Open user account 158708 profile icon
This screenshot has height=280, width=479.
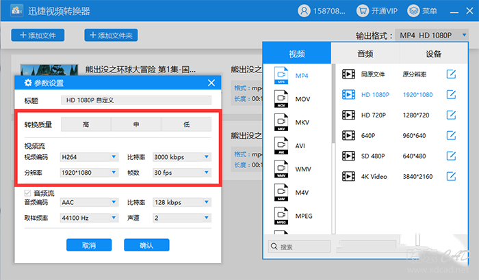coord(304,11)
